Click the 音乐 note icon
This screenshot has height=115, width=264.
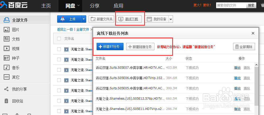click(7, 67)
